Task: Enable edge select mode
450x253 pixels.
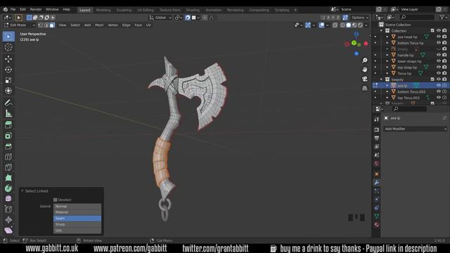Action: tap(46, 25)
